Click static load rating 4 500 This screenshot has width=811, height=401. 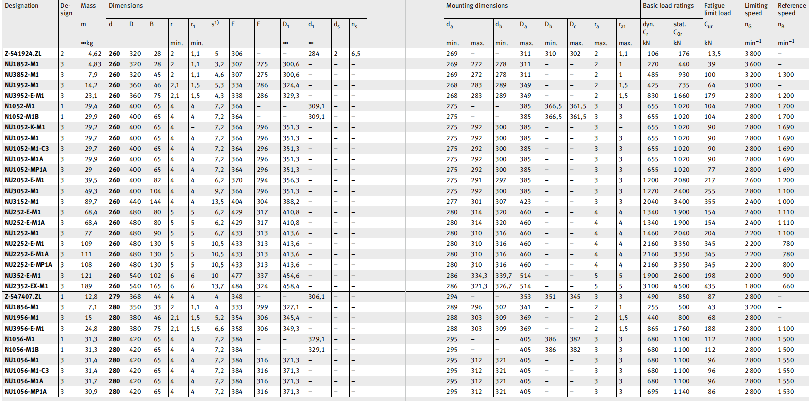tap(682, 286)
